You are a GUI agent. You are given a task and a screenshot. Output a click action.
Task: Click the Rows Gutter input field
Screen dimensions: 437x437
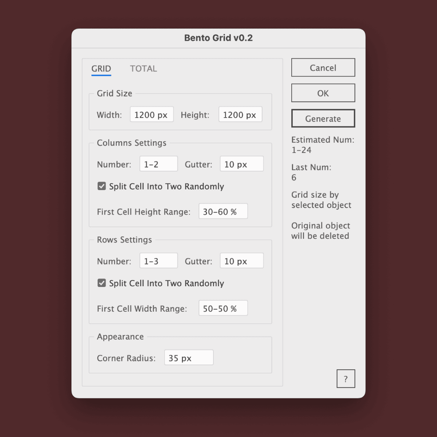tap(241, 261)
